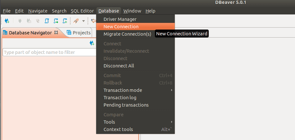This screenshot has height=140, width=295.
Task: Click the grayed-out Reconnect plug toolbar icon
Action: [x=29, y=21]
